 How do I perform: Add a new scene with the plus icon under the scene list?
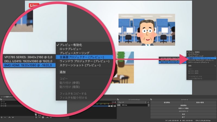2,117
